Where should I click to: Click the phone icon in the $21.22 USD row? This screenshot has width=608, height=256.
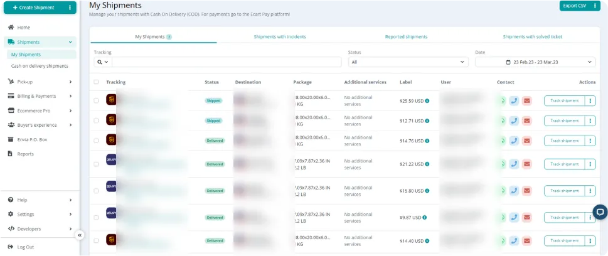(x=514, y=164)
